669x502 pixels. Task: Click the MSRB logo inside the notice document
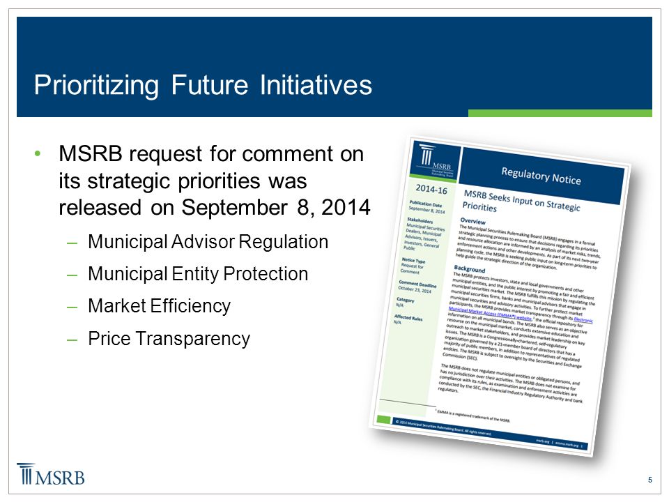coord(435,161)
